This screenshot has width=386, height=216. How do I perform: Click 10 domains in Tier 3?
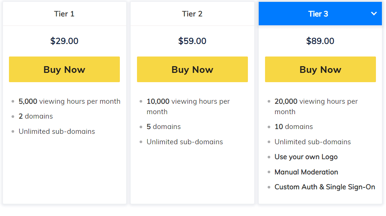293,126
